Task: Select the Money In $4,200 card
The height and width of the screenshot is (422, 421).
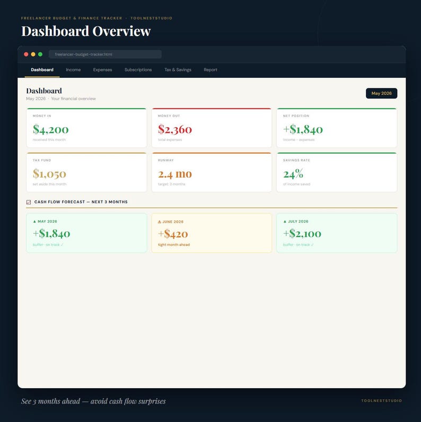Action: (x=86, y=128)
